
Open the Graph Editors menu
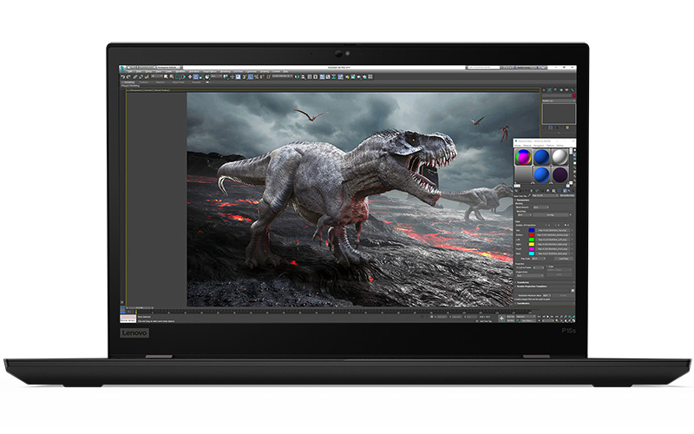point(210,72)
